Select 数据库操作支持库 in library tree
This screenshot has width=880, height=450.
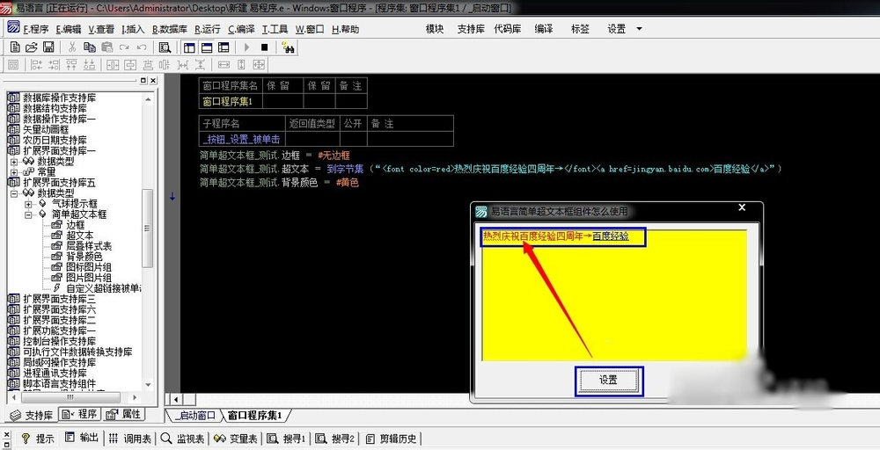(59, 98)
